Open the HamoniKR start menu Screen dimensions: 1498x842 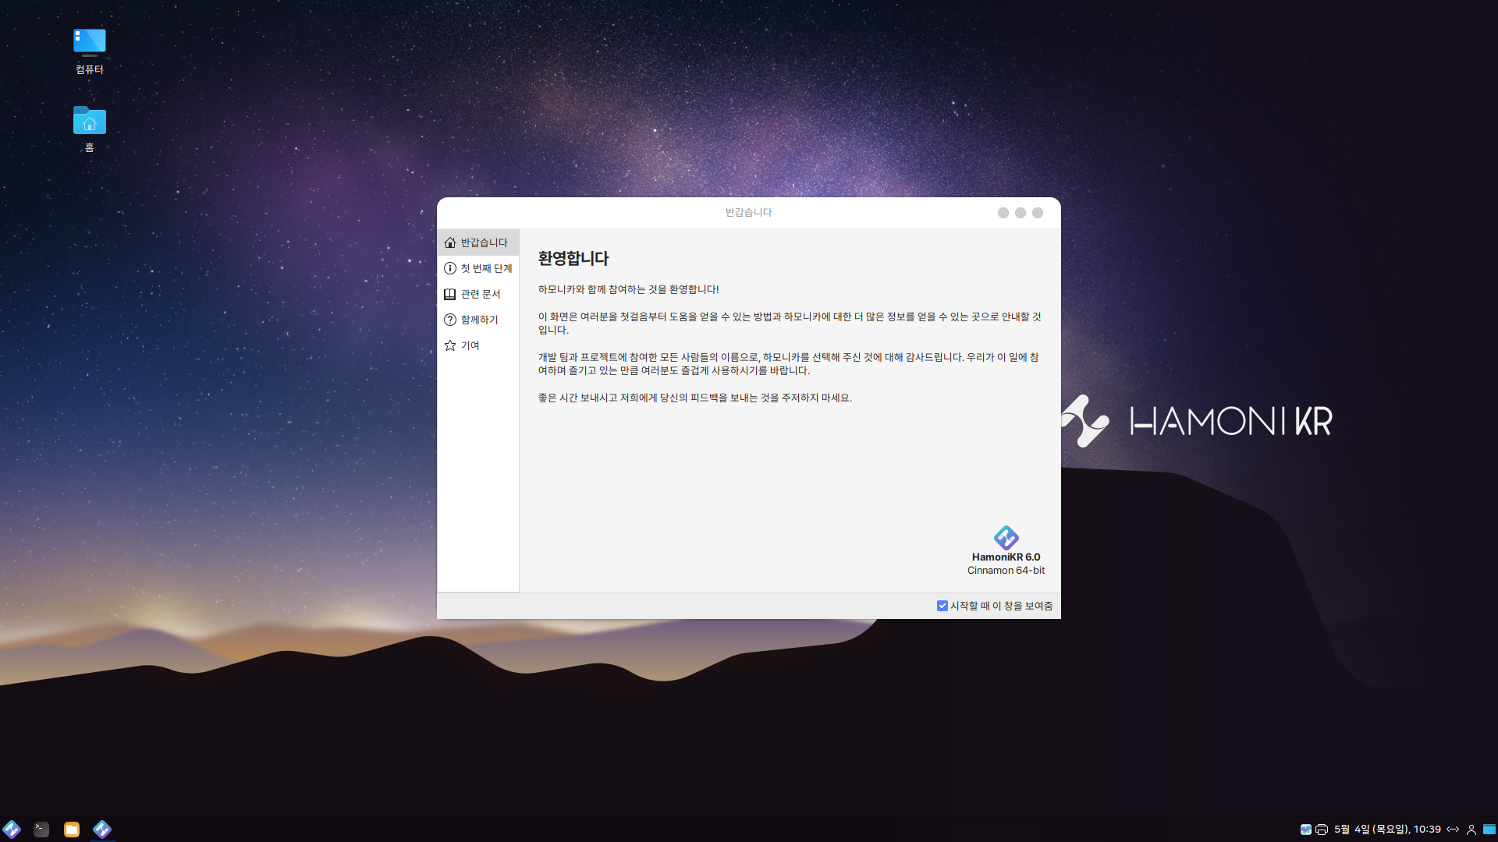click(x=12, y=829)
